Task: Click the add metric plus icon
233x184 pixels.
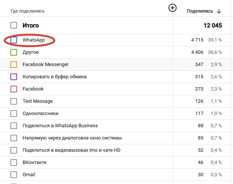Action: point(173,8)
